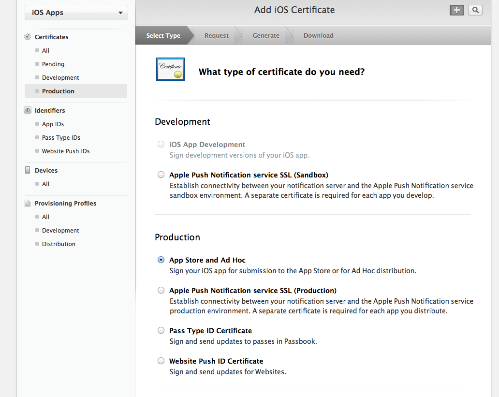This screenshot has width=499, height=397.
Task: Click the 'Development' section heading in main panel
Action: (182, 122)
